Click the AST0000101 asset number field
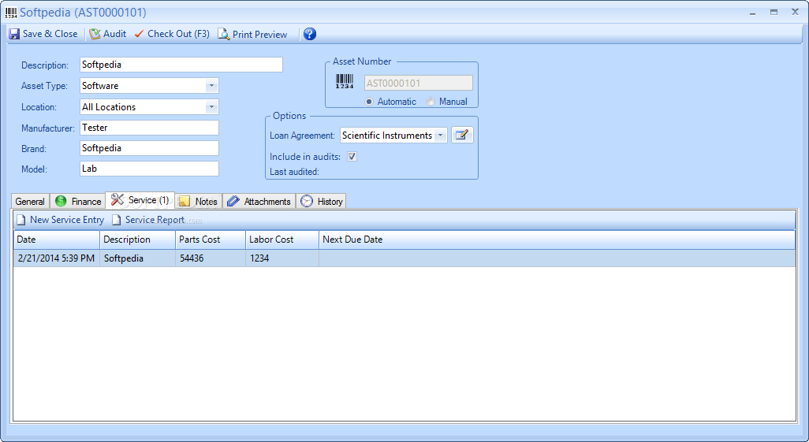Viewport: 809px width, 442px height. 419,83
